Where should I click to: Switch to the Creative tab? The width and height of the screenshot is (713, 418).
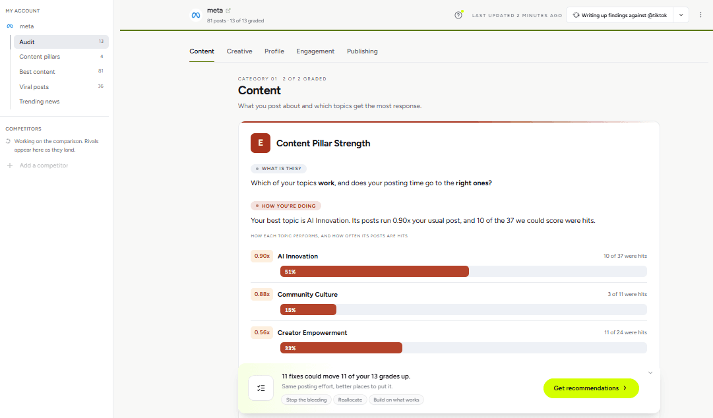pyautogui.click(x=239, y=51)
